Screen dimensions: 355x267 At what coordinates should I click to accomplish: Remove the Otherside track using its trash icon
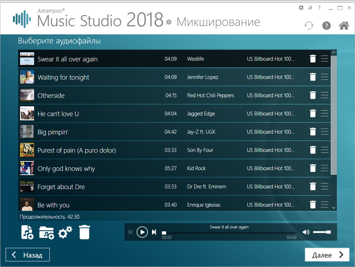point(312,95)
